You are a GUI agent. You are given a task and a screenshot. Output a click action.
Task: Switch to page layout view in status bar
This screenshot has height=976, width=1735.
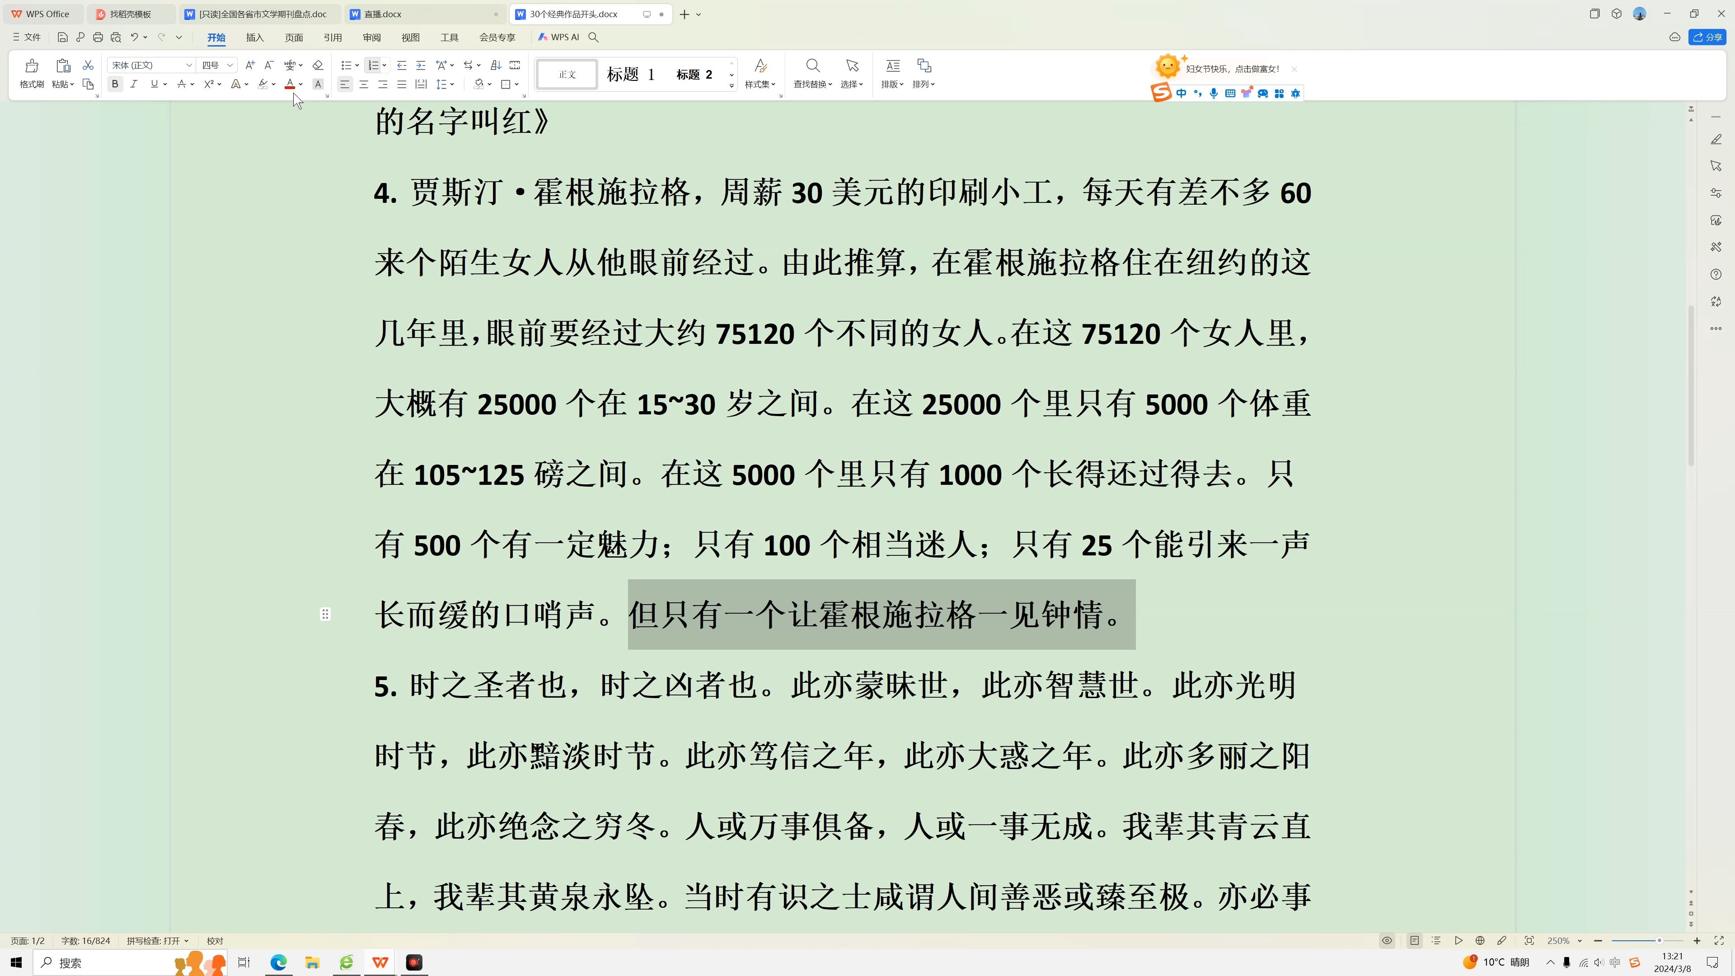(x=1414, y=941)
